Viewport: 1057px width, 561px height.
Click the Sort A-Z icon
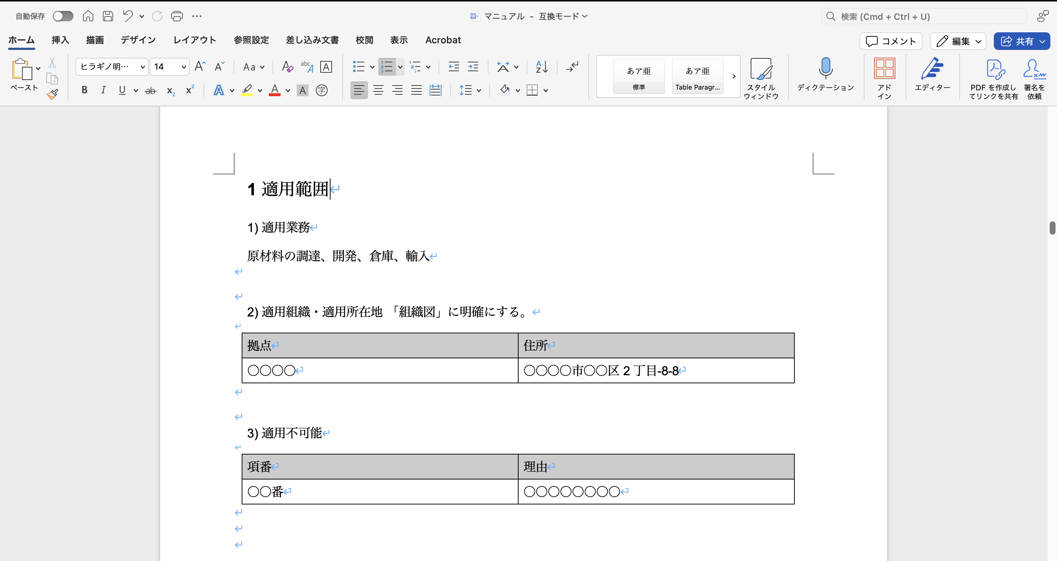point(542,66)
